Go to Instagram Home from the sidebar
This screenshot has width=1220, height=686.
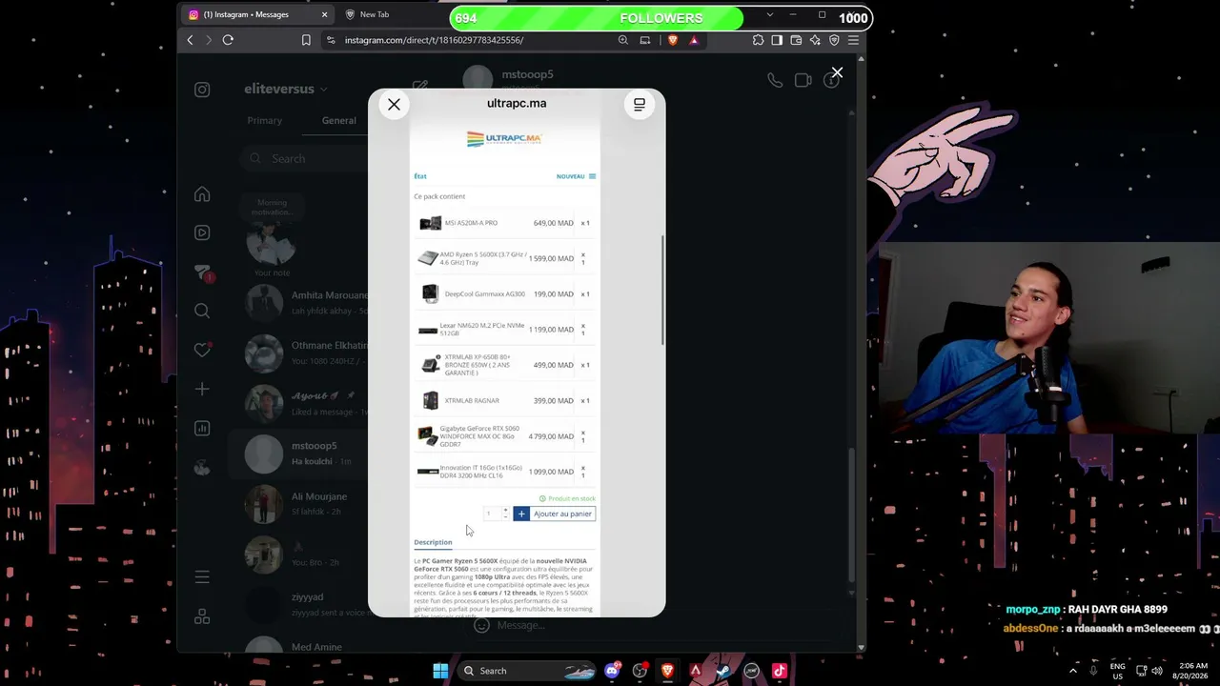[202, 194]
